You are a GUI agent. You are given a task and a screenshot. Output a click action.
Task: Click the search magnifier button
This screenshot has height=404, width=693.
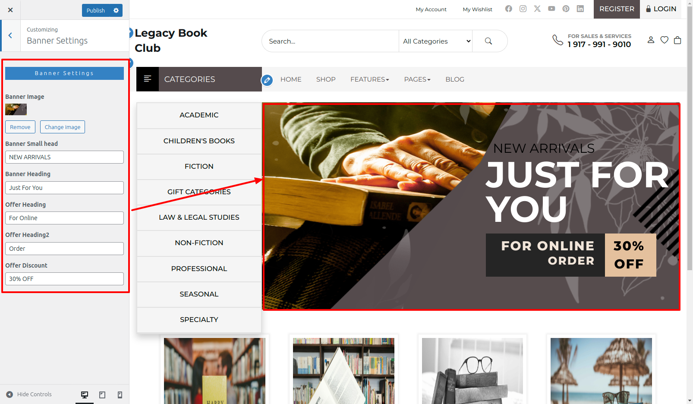(x=488, y=41)
